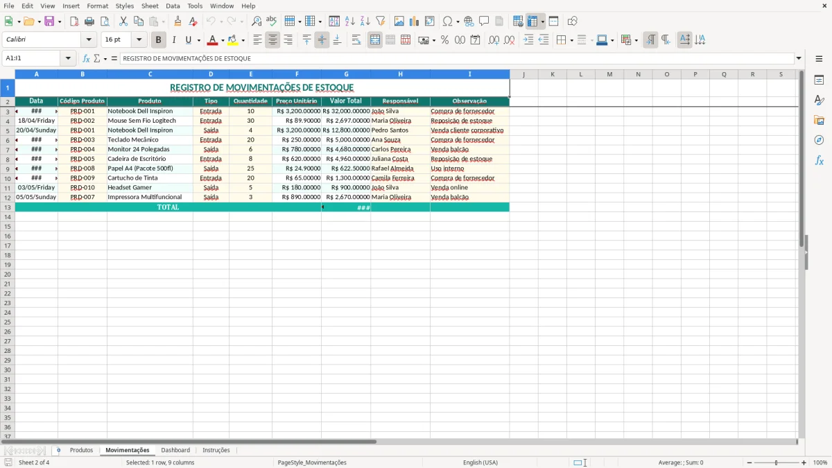Format as date

(476, 40)
